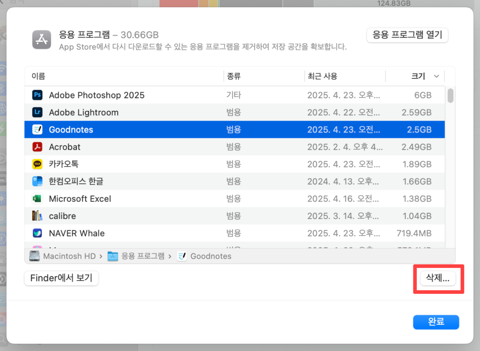The width and height of the screenshot is (480, 351).
Task: Click the Goodnotes icon in selected row
Action: (37, 130)
